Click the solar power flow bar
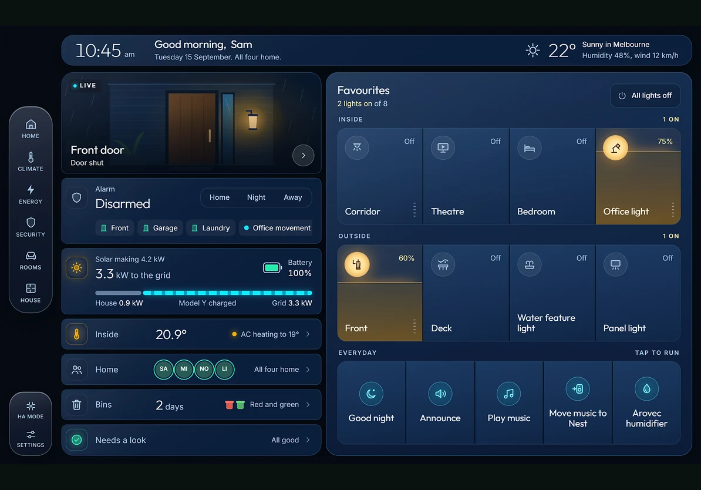 click(x=203, y=293)
